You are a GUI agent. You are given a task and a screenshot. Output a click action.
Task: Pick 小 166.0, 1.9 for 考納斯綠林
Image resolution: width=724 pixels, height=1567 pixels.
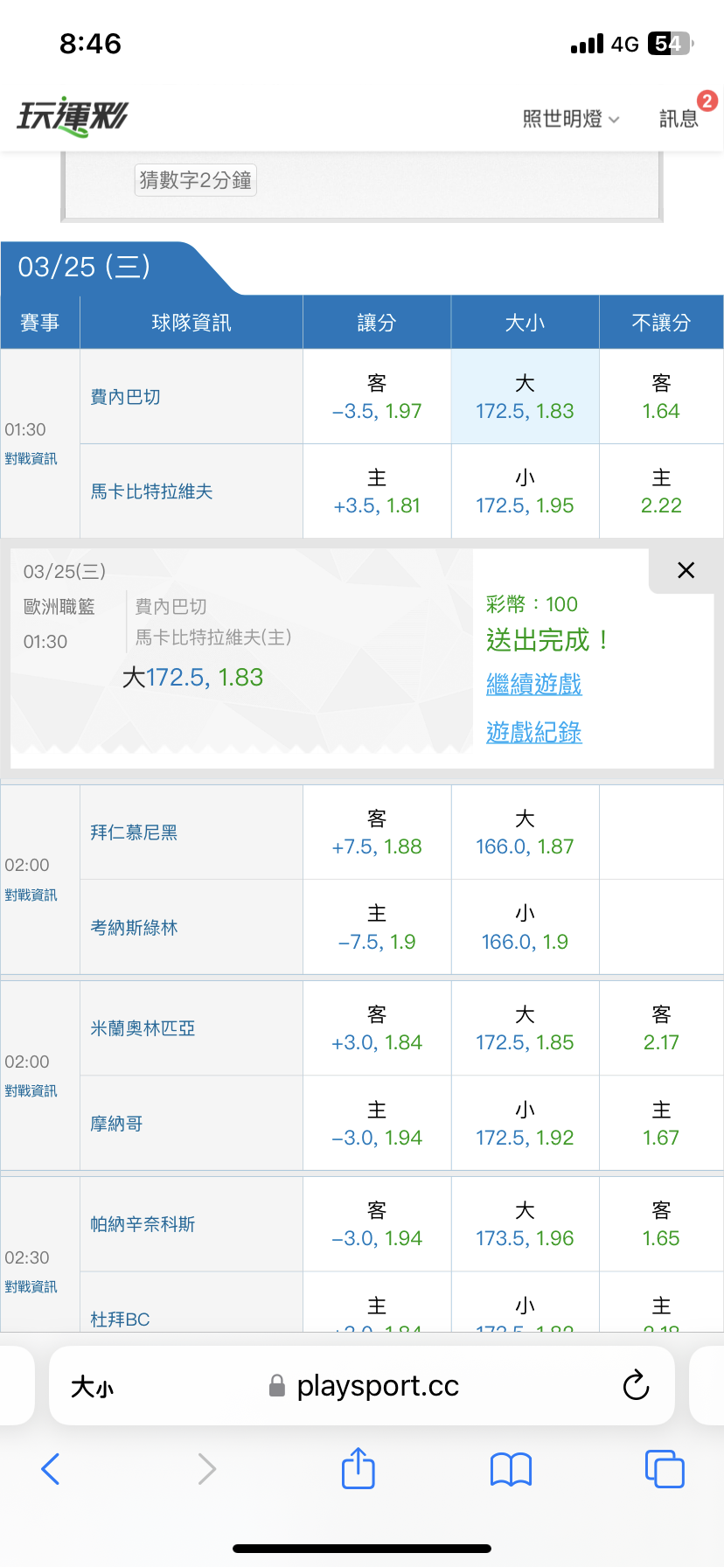click(x=525, y=927)
